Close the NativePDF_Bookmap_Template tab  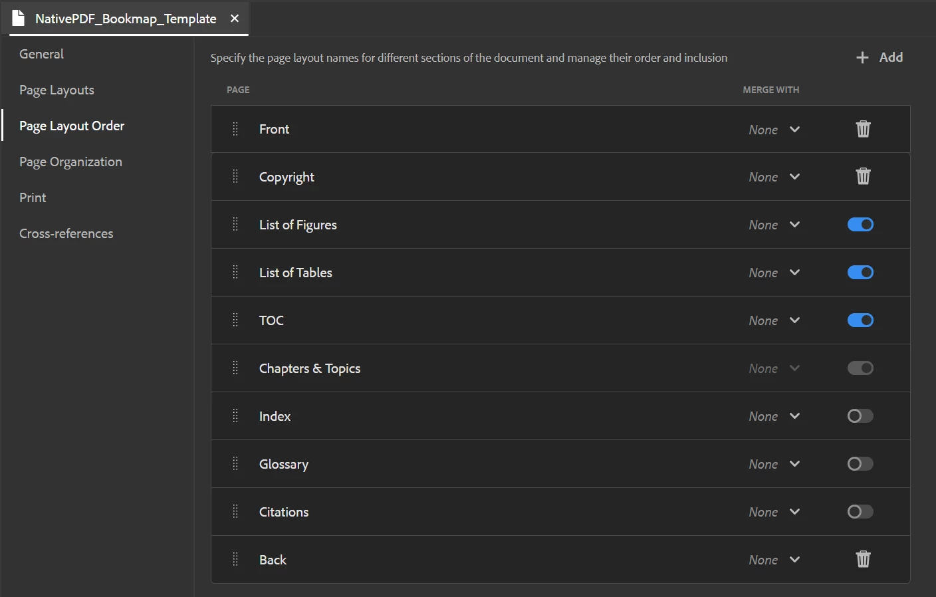point(235,19)
